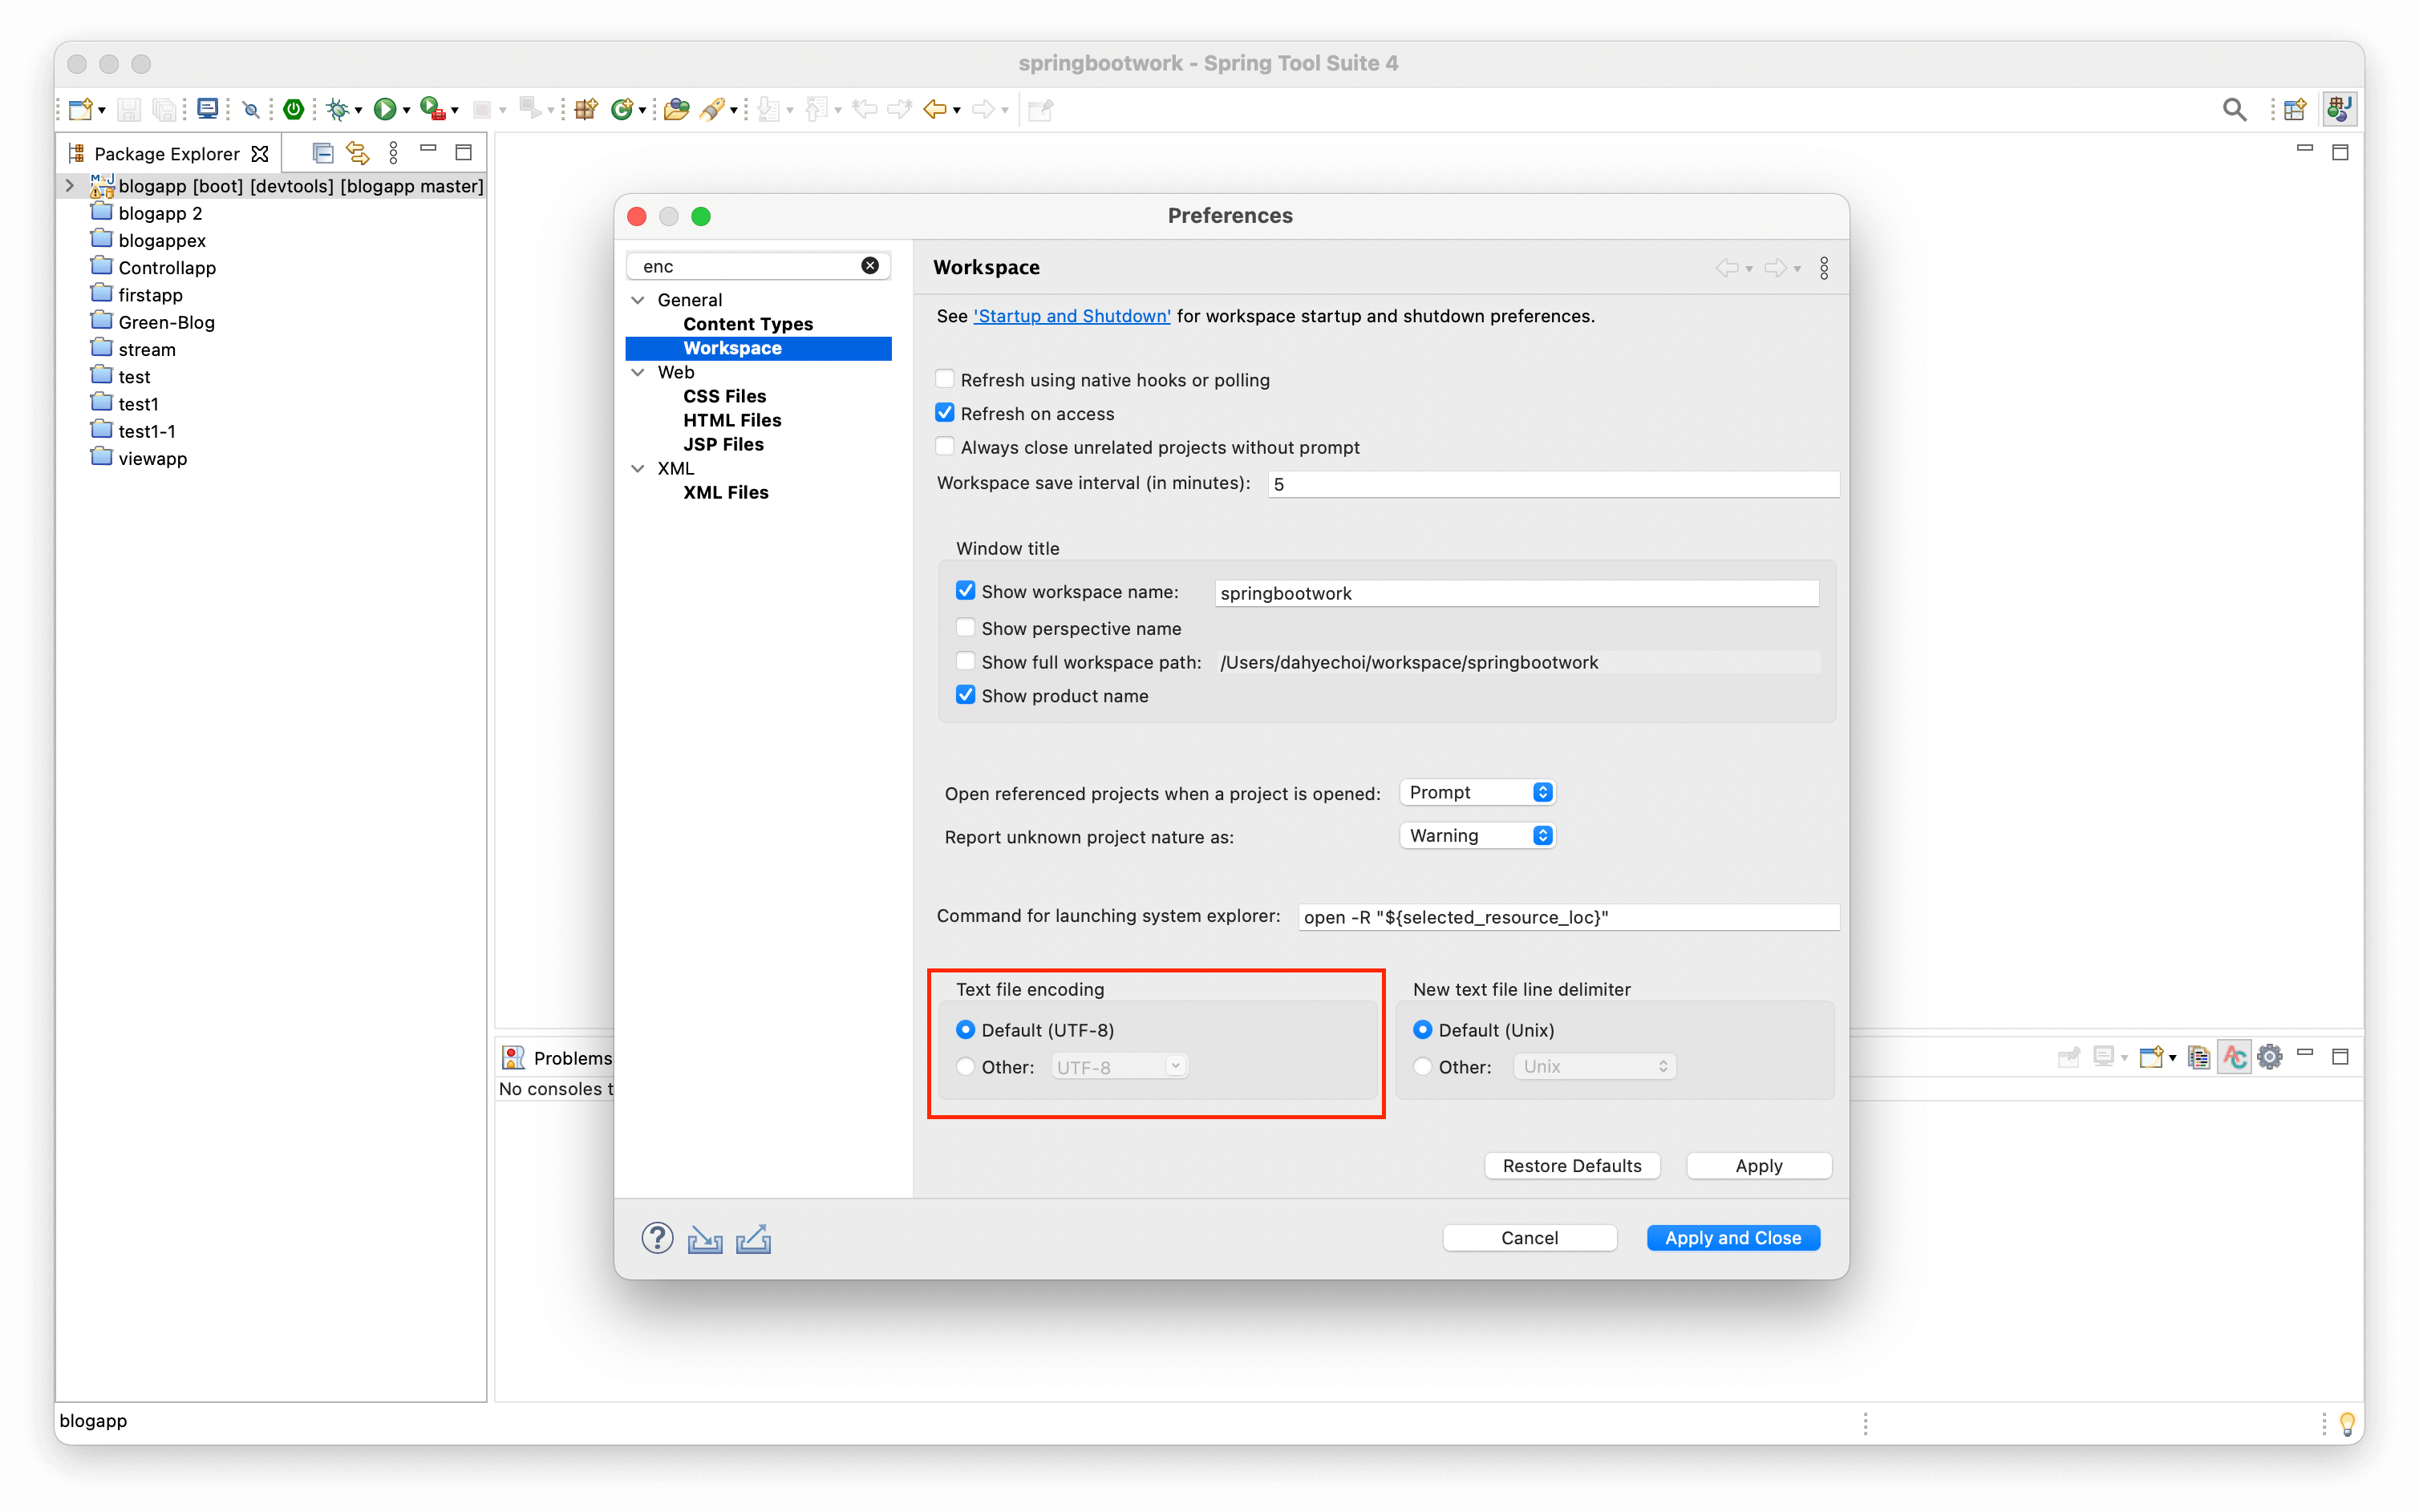Viewport: 2419px width, 1512px height.
Task: Expand the blogapp project in Package Explorer
Action: 69,185
